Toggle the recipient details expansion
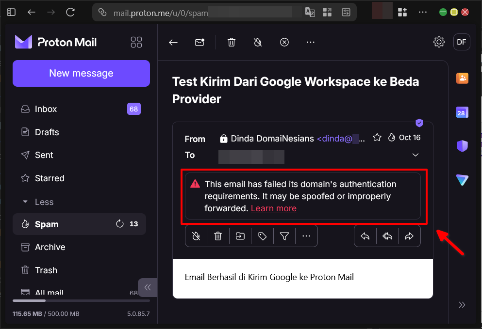The image size is (482, 329). [416, 155]
